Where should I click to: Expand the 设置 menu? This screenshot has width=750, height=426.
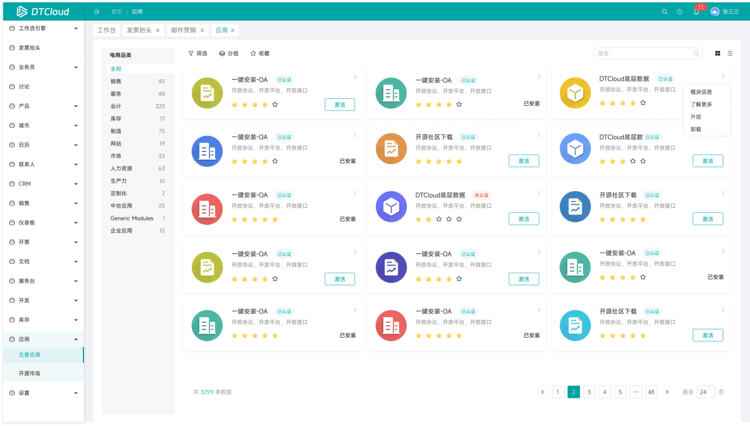pyautogui.click(x=75, y=393)
